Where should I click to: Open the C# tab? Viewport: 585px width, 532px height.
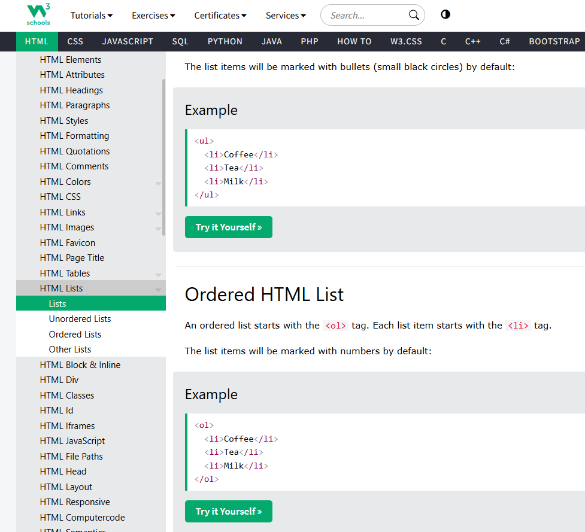point(505,41)
